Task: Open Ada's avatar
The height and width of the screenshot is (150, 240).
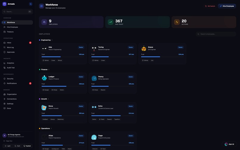Action: (x=44, y=49)
